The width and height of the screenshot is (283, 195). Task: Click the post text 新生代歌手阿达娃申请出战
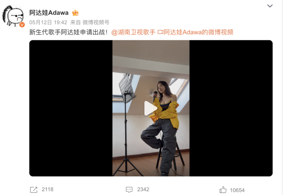coord(68,32)
